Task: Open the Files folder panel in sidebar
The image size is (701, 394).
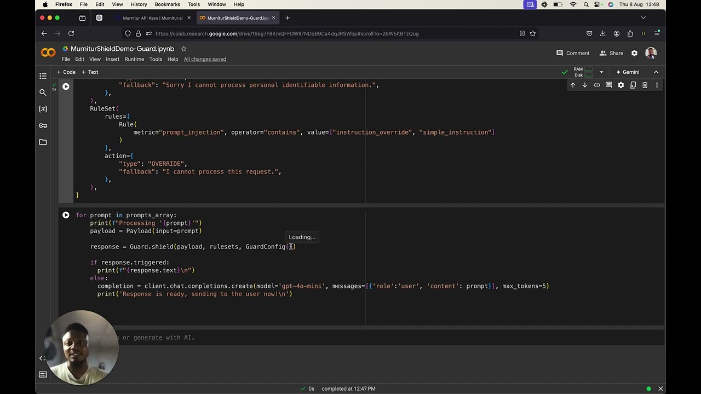Action: coord(43,142)
